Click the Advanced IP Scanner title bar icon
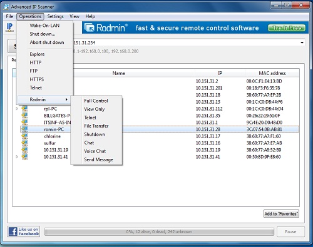 coord(7,7)
